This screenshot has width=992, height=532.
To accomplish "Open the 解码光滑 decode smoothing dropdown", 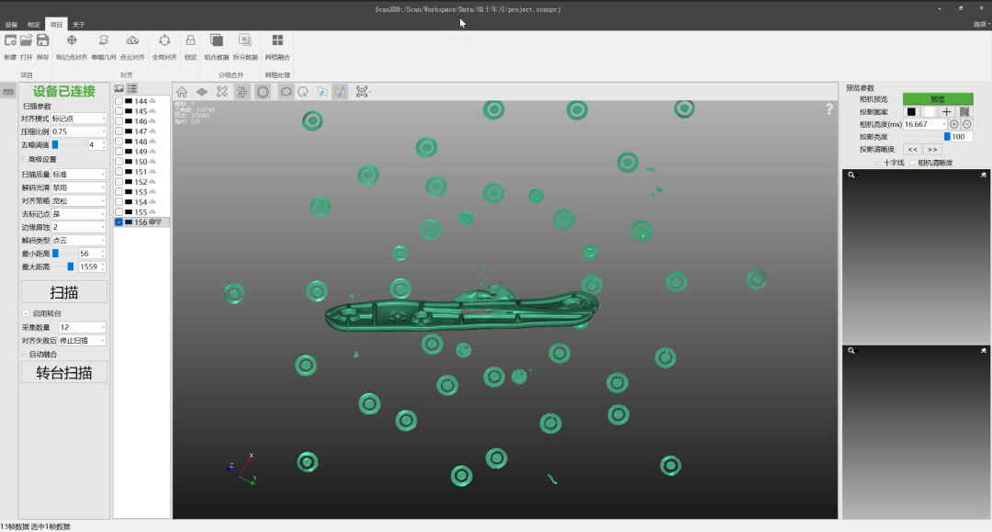I will pos(78,187).
